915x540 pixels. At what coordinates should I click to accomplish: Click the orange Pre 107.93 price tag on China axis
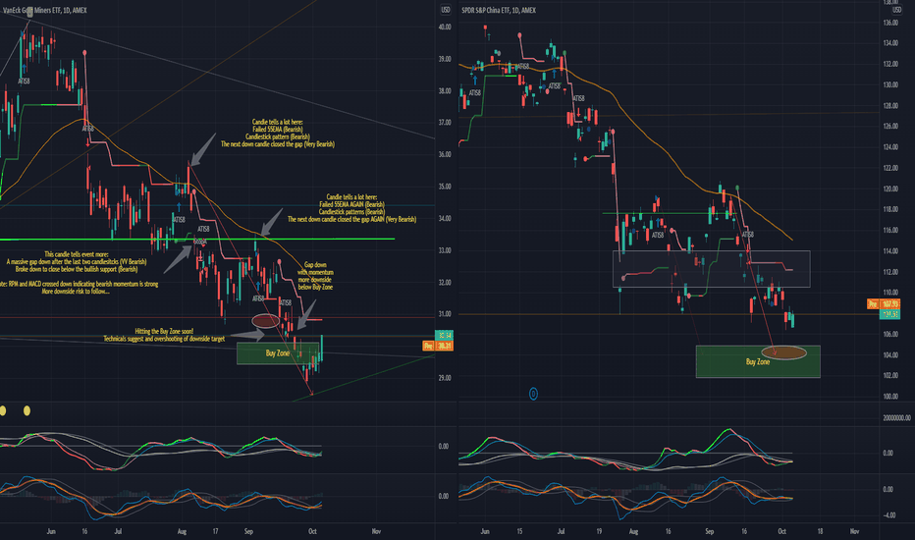click(x=883, y=304)
